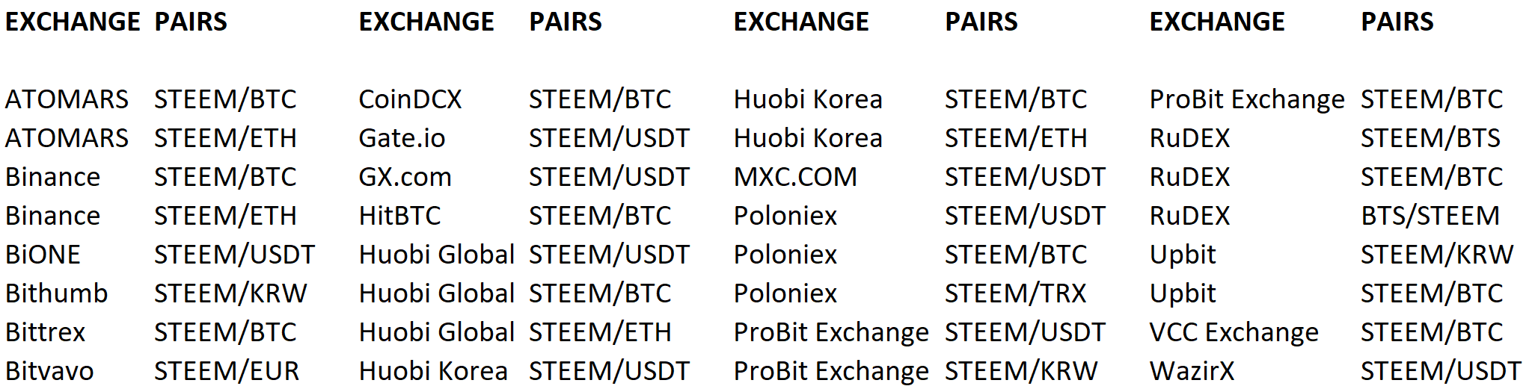This screenshot has width=1532, height=389.
Task: Select CoinDCX's STEEM/BTC pair
Action: tap(600, 99)
